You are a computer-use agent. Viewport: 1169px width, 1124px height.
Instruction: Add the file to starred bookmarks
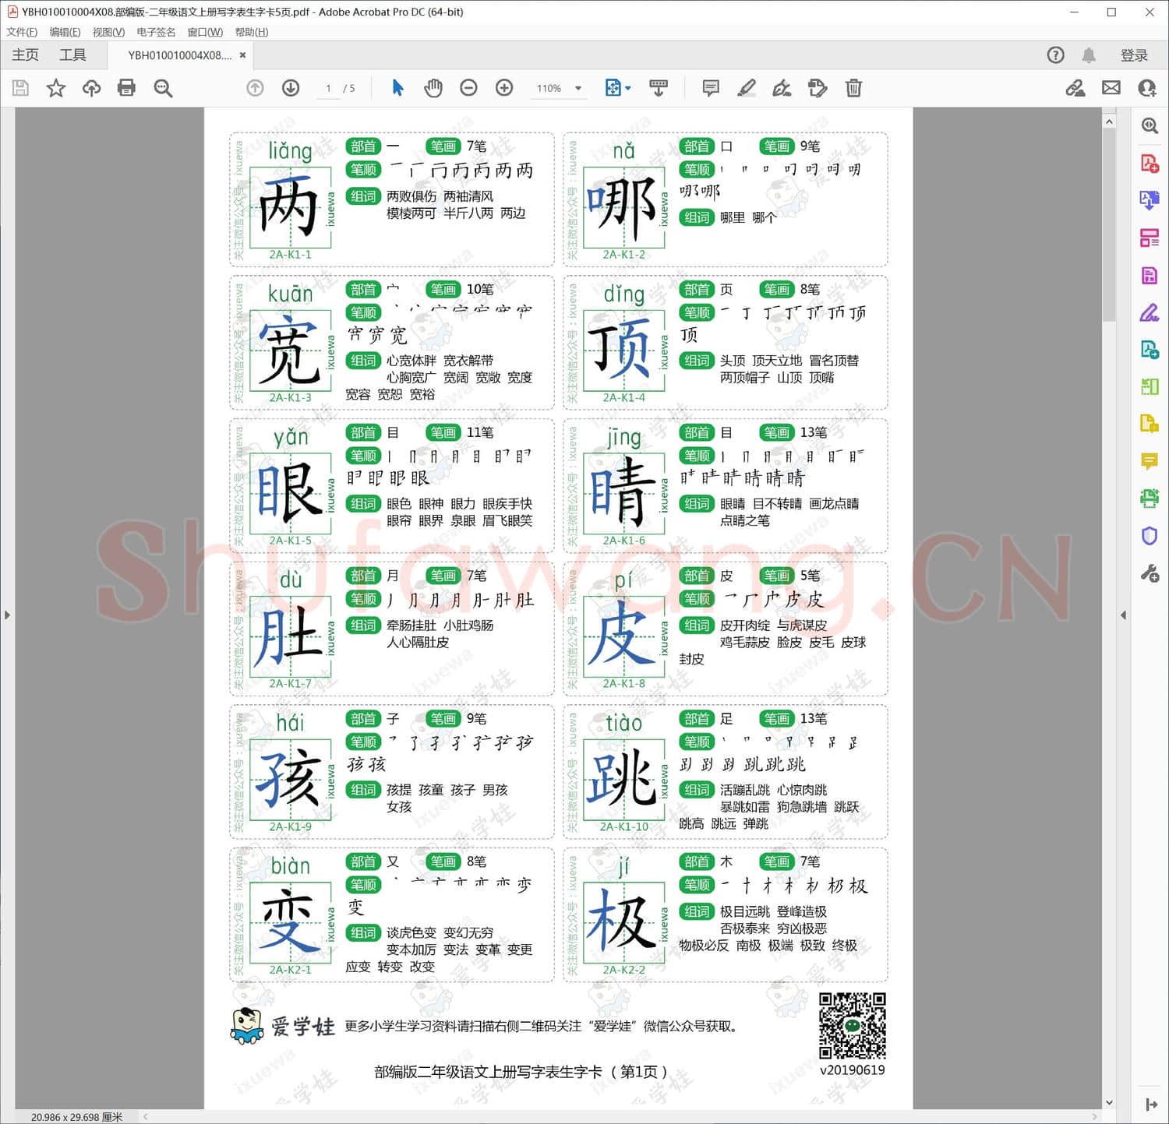[56, 88]
